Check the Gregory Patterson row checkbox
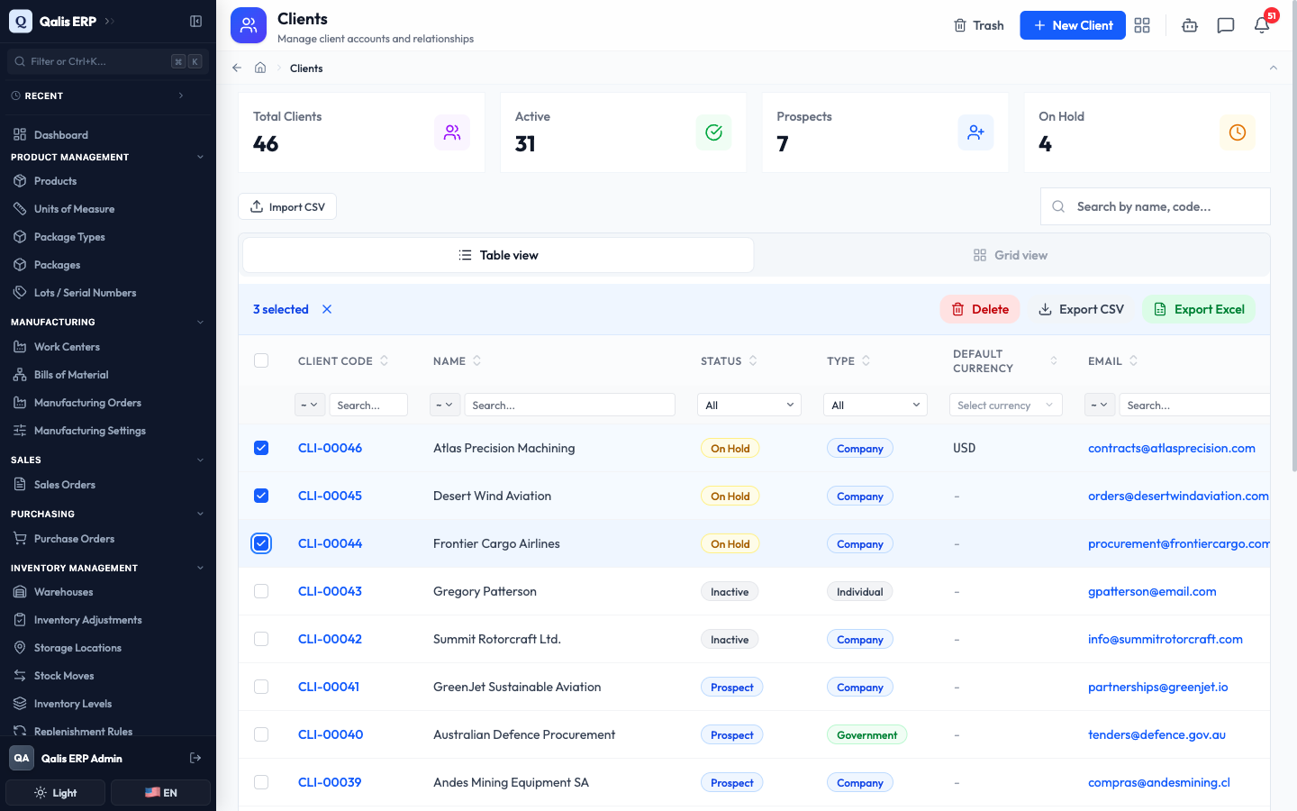 pos(261,591)
